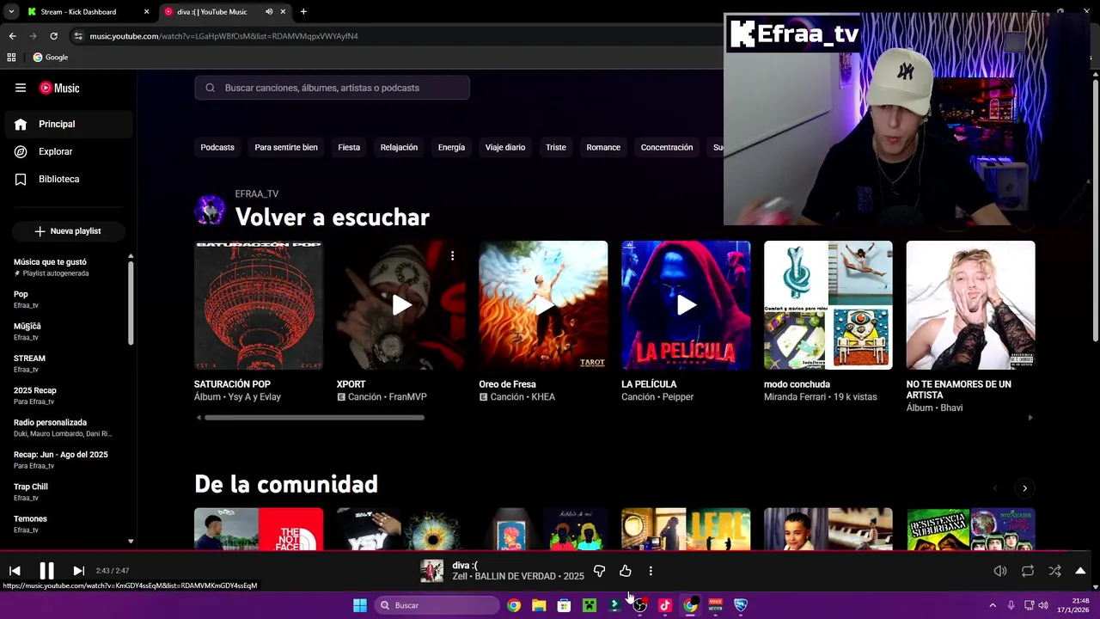This screenshot has width=1100, height=619.
Task: Create a Nueva playlist
Action: [x=68, y=231]
